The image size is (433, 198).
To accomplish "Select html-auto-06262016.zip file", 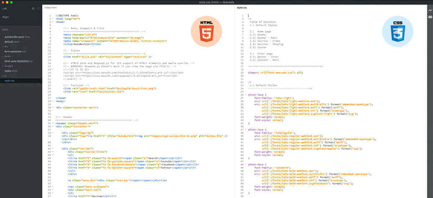I will 18,61.
